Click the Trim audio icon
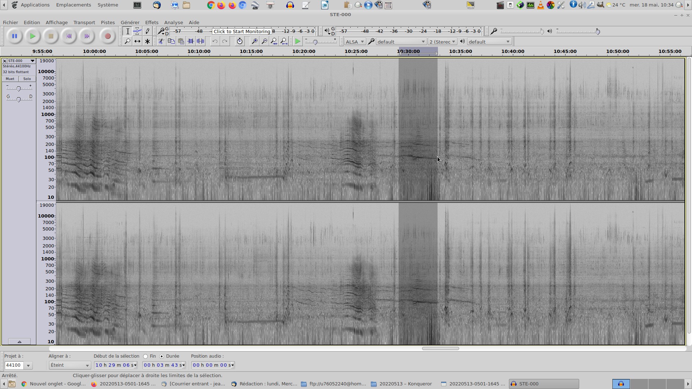 click(191, 41)
